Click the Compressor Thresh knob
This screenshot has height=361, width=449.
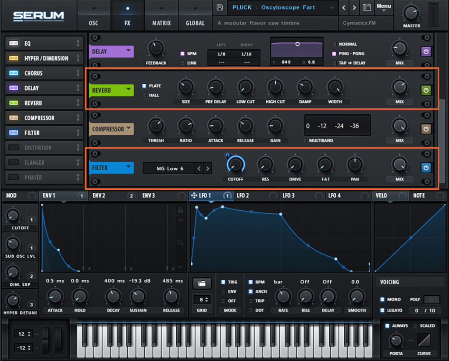pyautogui.click(x=156, y=126)
